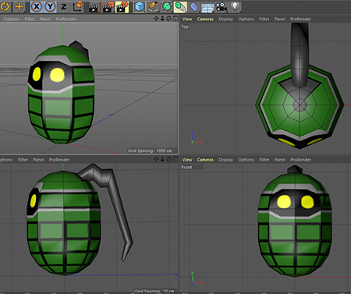Open Options menu in Front viewport
Viewport: 351px width, 294px height.
tap(246, 160)
